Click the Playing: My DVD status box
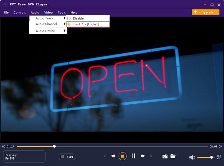The height and width of the screenshot is (166, 224). 24,156
